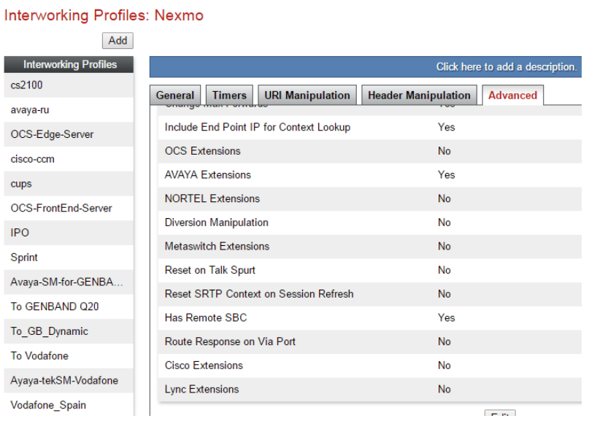Select the Sprint profile
The image size is (597, 429).
[x=69, y=258]
